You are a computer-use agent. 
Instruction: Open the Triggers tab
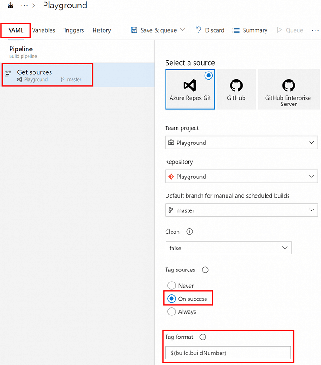point(73,30)
